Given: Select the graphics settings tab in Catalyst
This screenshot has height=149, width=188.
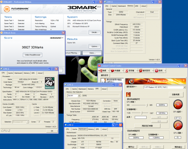Looking at the screenshot, I should [105, 75].
